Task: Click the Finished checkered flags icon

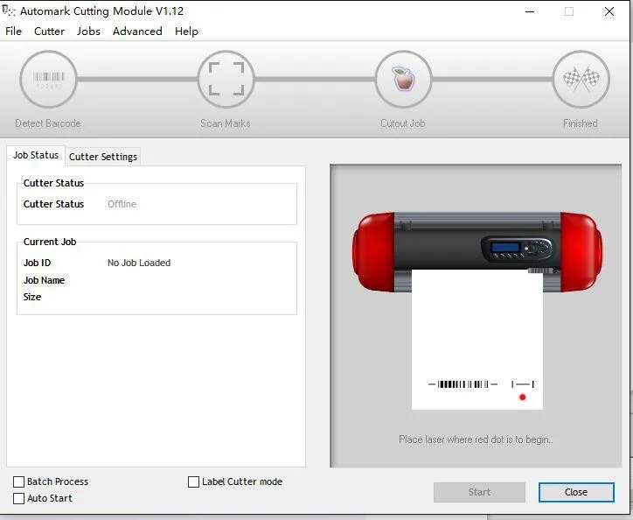Action: tap(581, 80)
